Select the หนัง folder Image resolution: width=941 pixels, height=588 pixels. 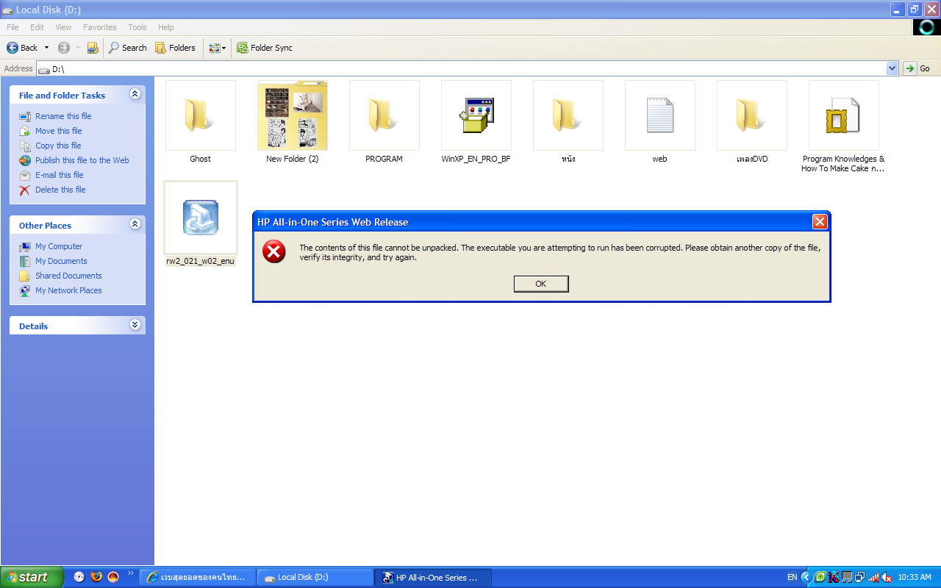[568, 116]
